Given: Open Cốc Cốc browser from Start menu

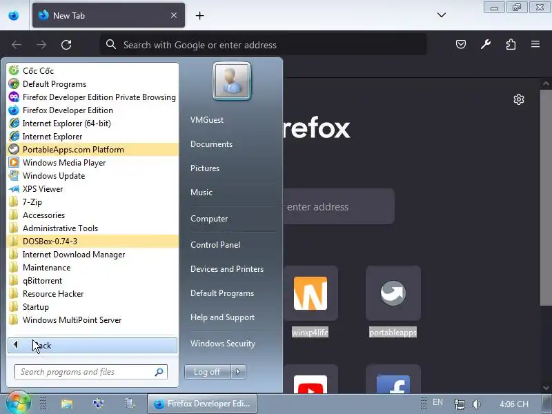Looking at the screenshot, I should 92,71.
